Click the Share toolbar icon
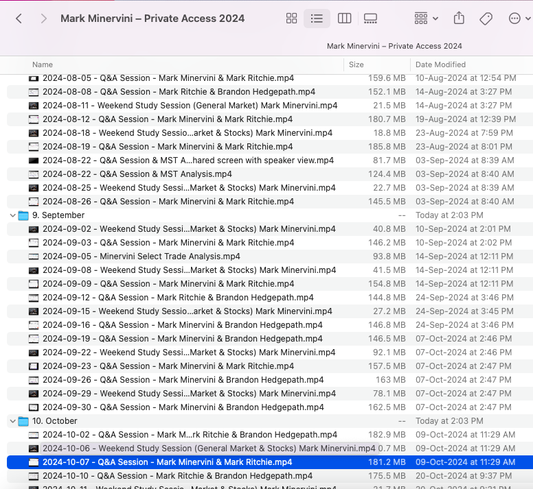This screenshot has height=489, width=533. pos(459,18)
